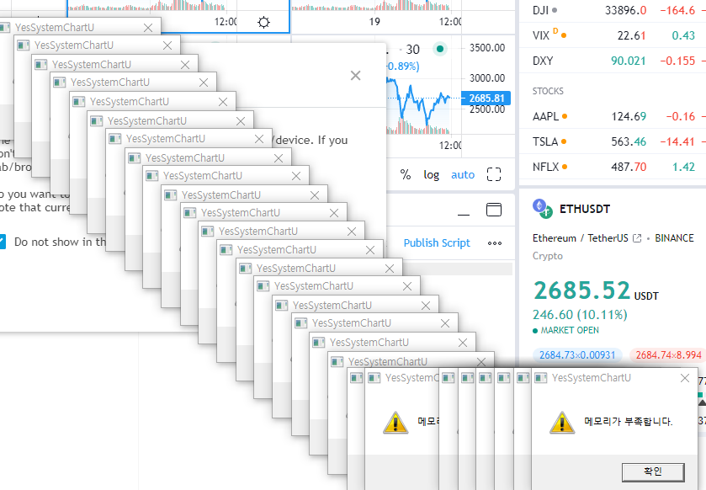Toggle the 'Do not show' checkbox
Screen dimensions: 706x490
[2, 242]
